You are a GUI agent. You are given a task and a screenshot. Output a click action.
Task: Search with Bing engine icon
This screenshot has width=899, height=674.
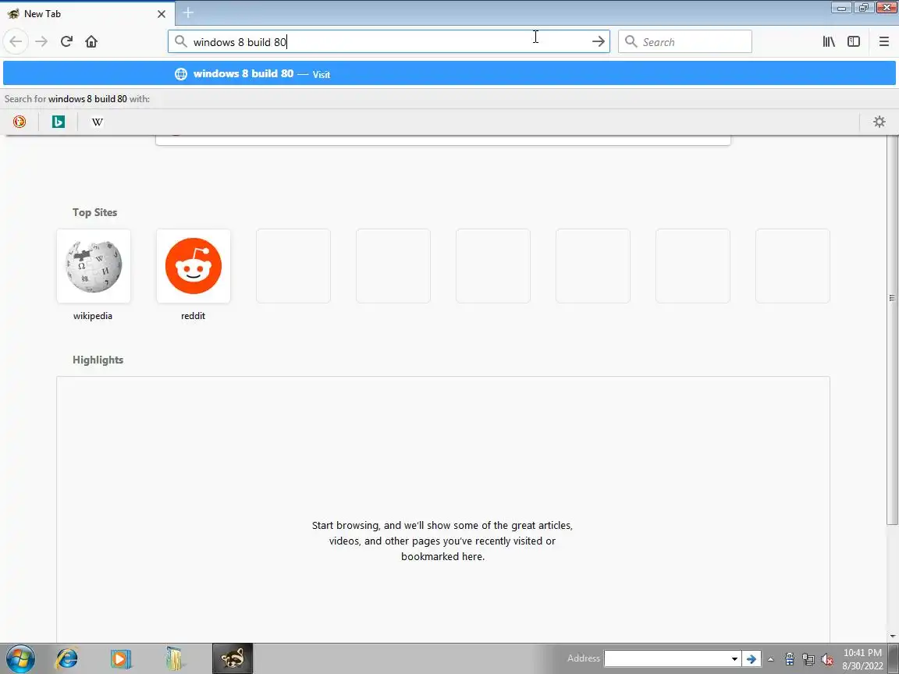59,122
